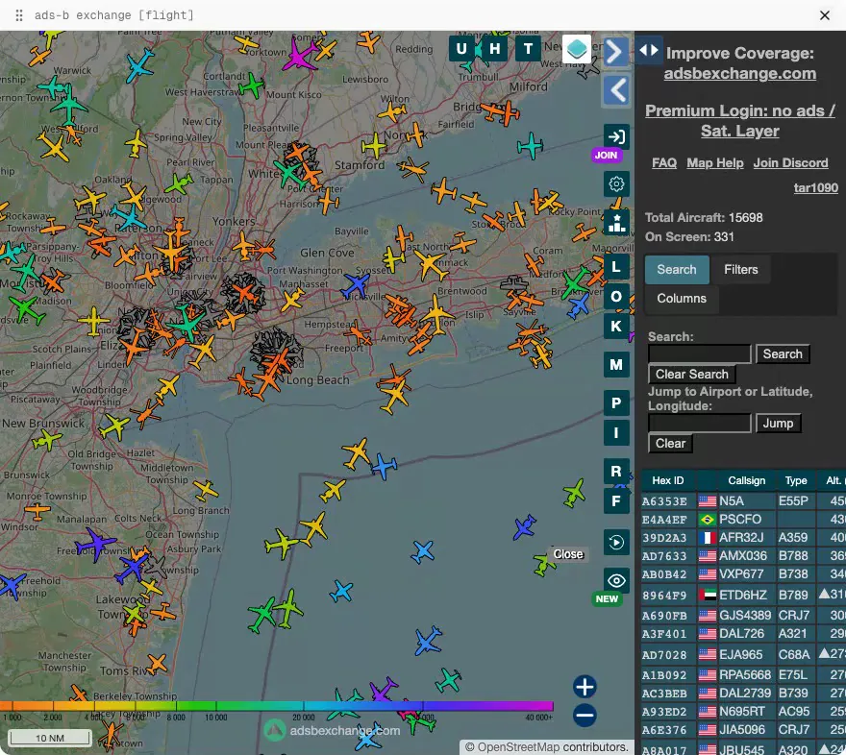Sort by Hex ID column header
Image resolution: width=846 pixels, height=755 pixels.
click(667, 480)
